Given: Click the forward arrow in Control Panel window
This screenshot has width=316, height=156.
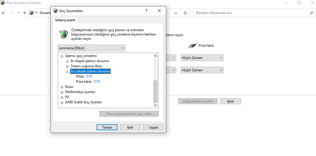Looking at the screenshot, I should [12, 13].
